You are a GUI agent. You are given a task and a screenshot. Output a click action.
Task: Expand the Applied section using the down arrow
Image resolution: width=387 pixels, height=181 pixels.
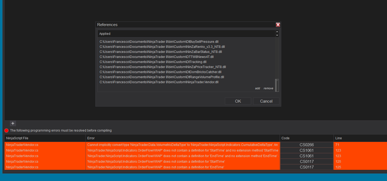pyautogui.click(x=277, y=35)
